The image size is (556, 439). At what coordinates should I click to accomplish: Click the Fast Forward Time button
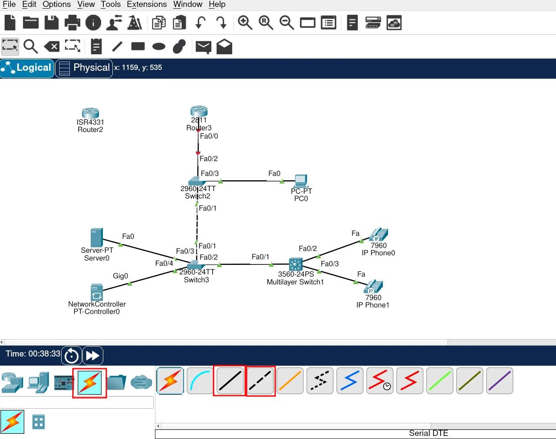click(x=92, y=356)
